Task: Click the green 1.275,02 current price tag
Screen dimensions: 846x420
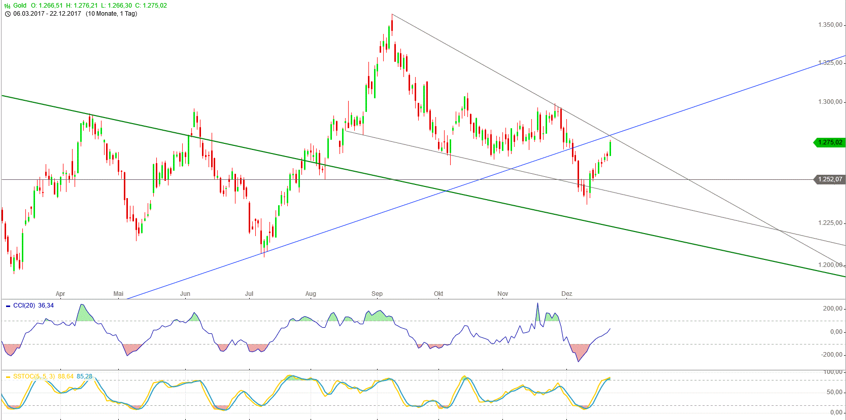Action: 829,142
